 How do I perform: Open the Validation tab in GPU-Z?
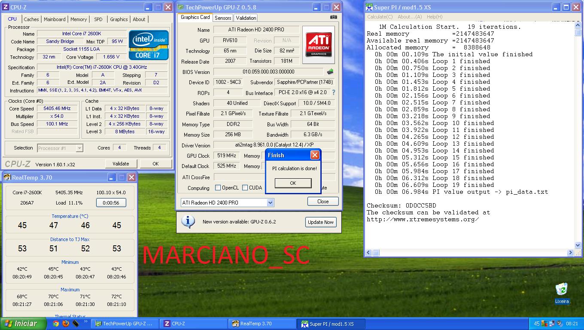(246, 18)
